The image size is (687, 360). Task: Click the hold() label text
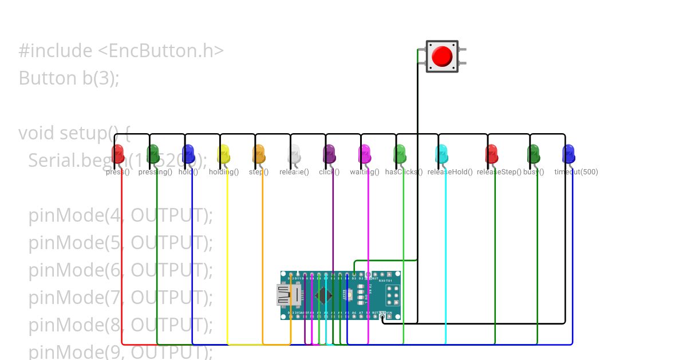pyautogui.click(x=188, y=172)
